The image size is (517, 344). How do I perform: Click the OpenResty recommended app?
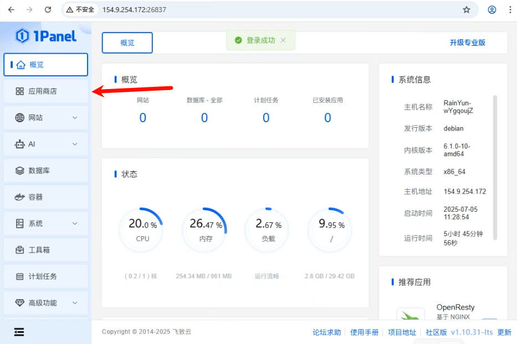coord(455,307)
